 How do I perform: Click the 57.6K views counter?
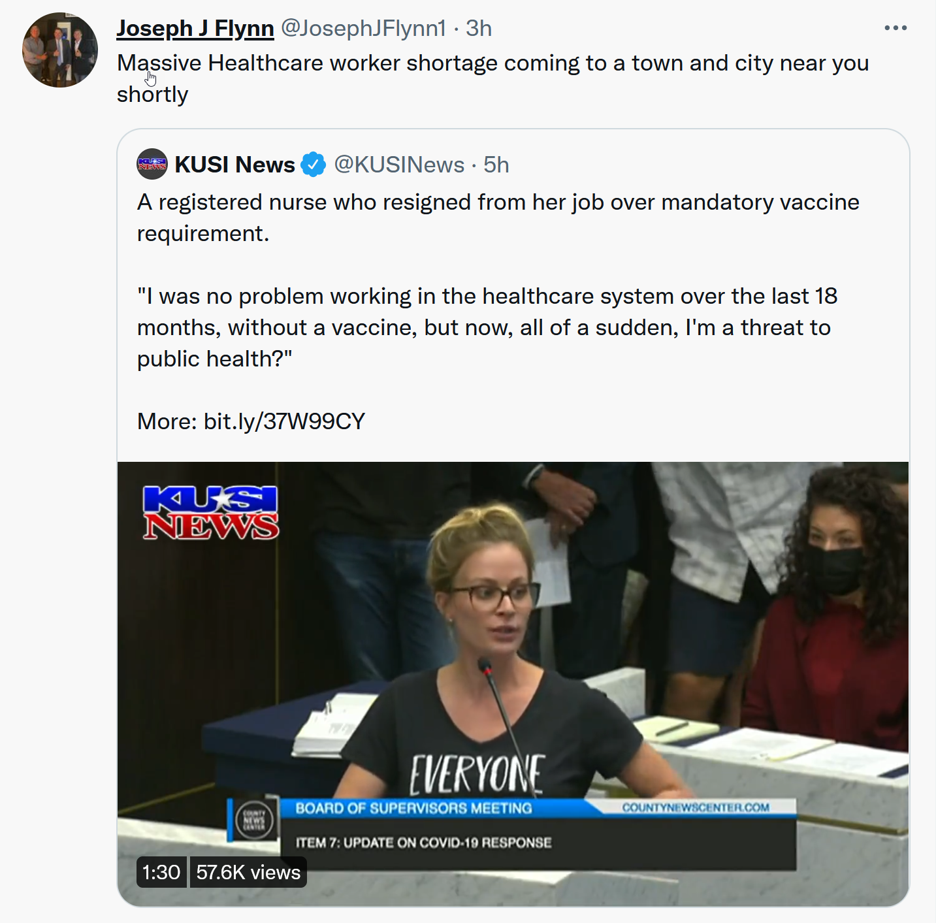248,872
